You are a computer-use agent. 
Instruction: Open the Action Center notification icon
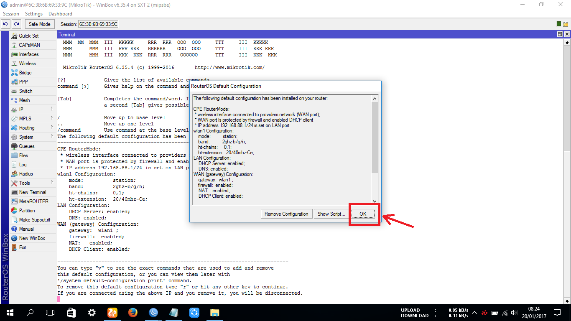(x=558, y=313)
